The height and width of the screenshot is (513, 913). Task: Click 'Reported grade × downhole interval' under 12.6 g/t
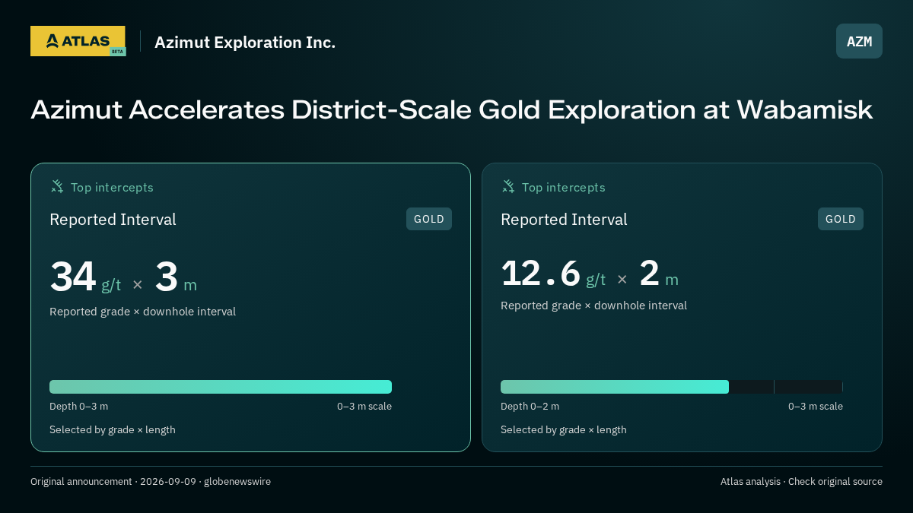point(593,306)
